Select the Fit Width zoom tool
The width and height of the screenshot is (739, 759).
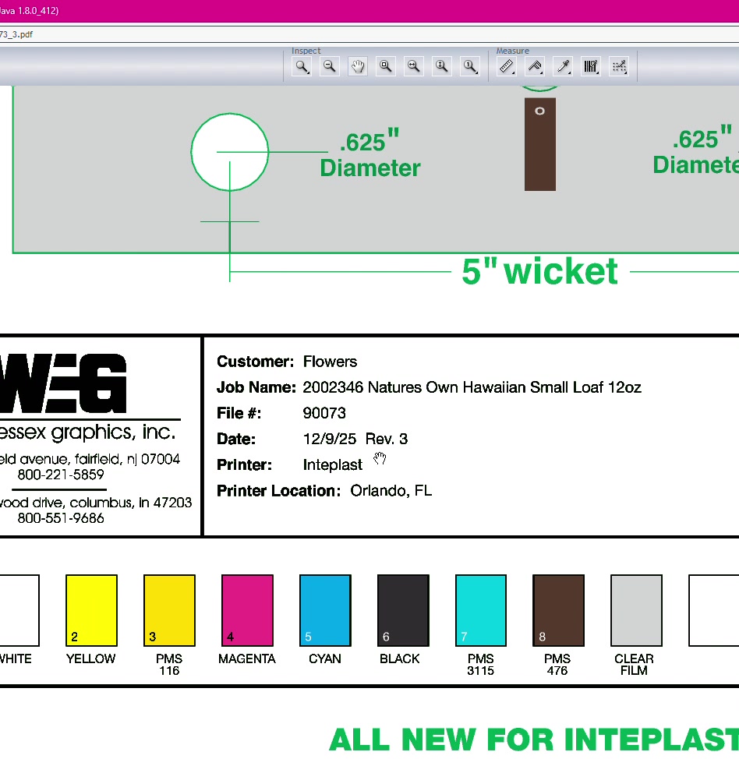click(413, 66)
